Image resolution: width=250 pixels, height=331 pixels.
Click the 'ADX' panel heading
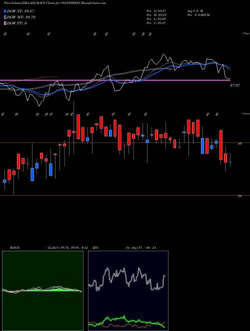tap(95, 248)
